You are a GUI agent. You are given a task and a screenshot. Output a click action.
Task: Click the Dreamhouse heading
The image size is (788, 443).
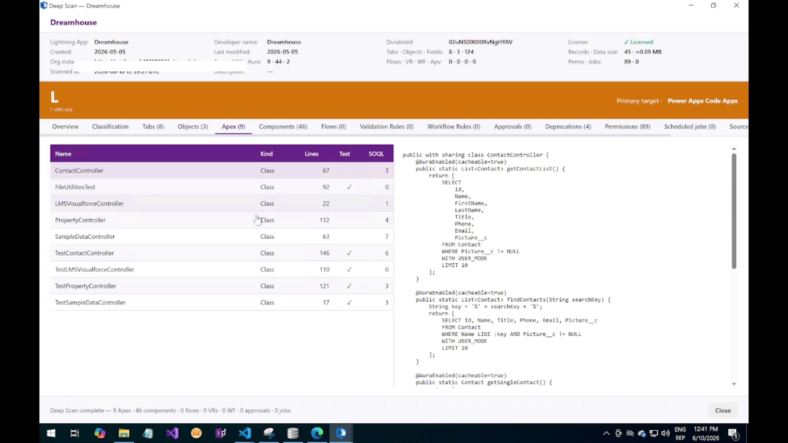(73, 23)
